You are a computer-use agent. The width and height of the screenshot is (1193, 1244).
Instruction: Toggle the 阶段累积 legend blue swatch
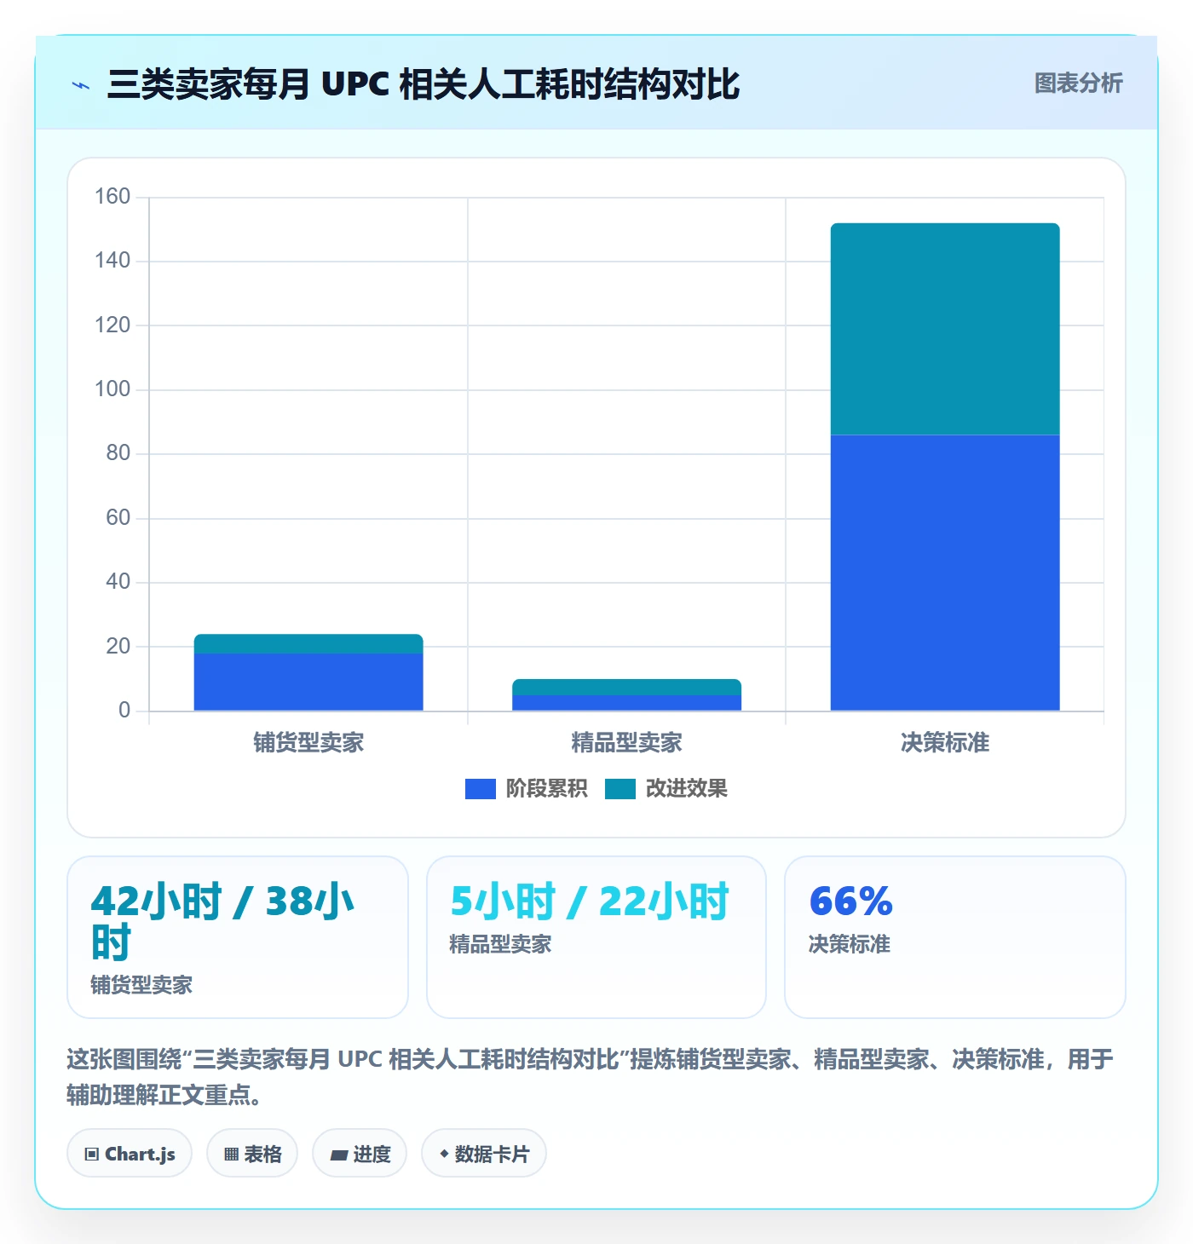pyautogui.click(x=480, y=789)
